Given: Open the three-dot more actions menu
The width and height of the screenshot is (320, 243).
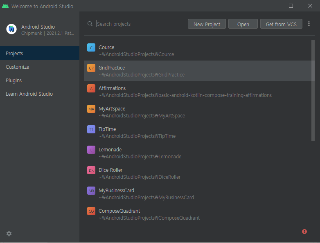Looking at the screenshot, I should pyautogui.click(x=309, y=24).
